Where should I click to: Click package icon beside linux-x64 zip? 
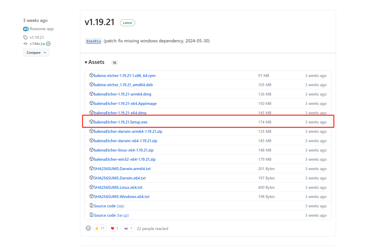(91, 150)
